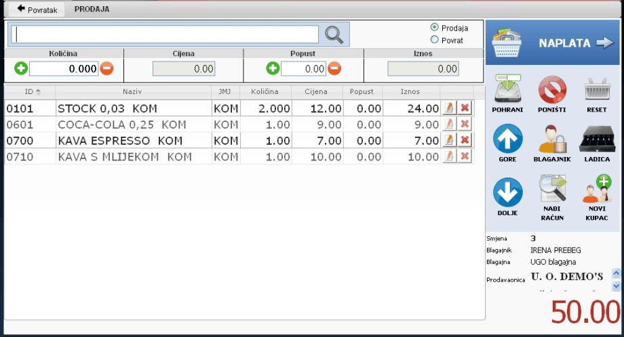This screenshot has height=337, width=624.
Task: Delete the COCA-COLA 0,25 row
Action: (x=465, y=124)
